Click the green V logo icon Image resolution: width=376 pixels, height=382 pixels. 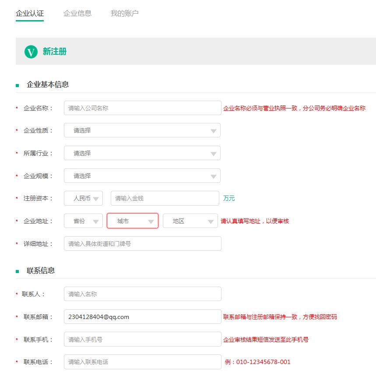pos(31,52)
